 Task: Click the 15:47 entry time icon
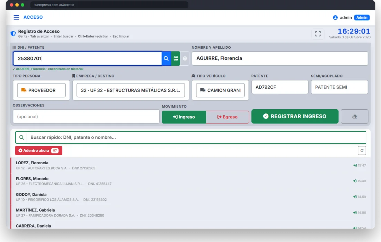point(355,165)
